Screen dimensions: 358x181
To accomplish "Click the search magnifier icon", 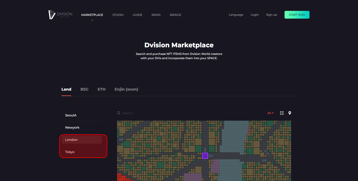I will (119, 113).
